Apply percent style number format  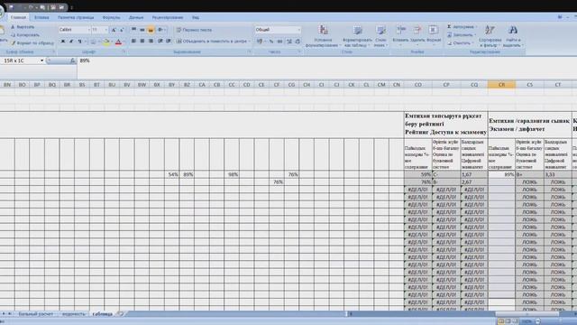[x=271, y=42]
